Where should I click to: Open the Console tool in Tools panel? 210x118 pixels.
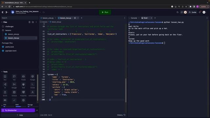click(x=32, y=86)
